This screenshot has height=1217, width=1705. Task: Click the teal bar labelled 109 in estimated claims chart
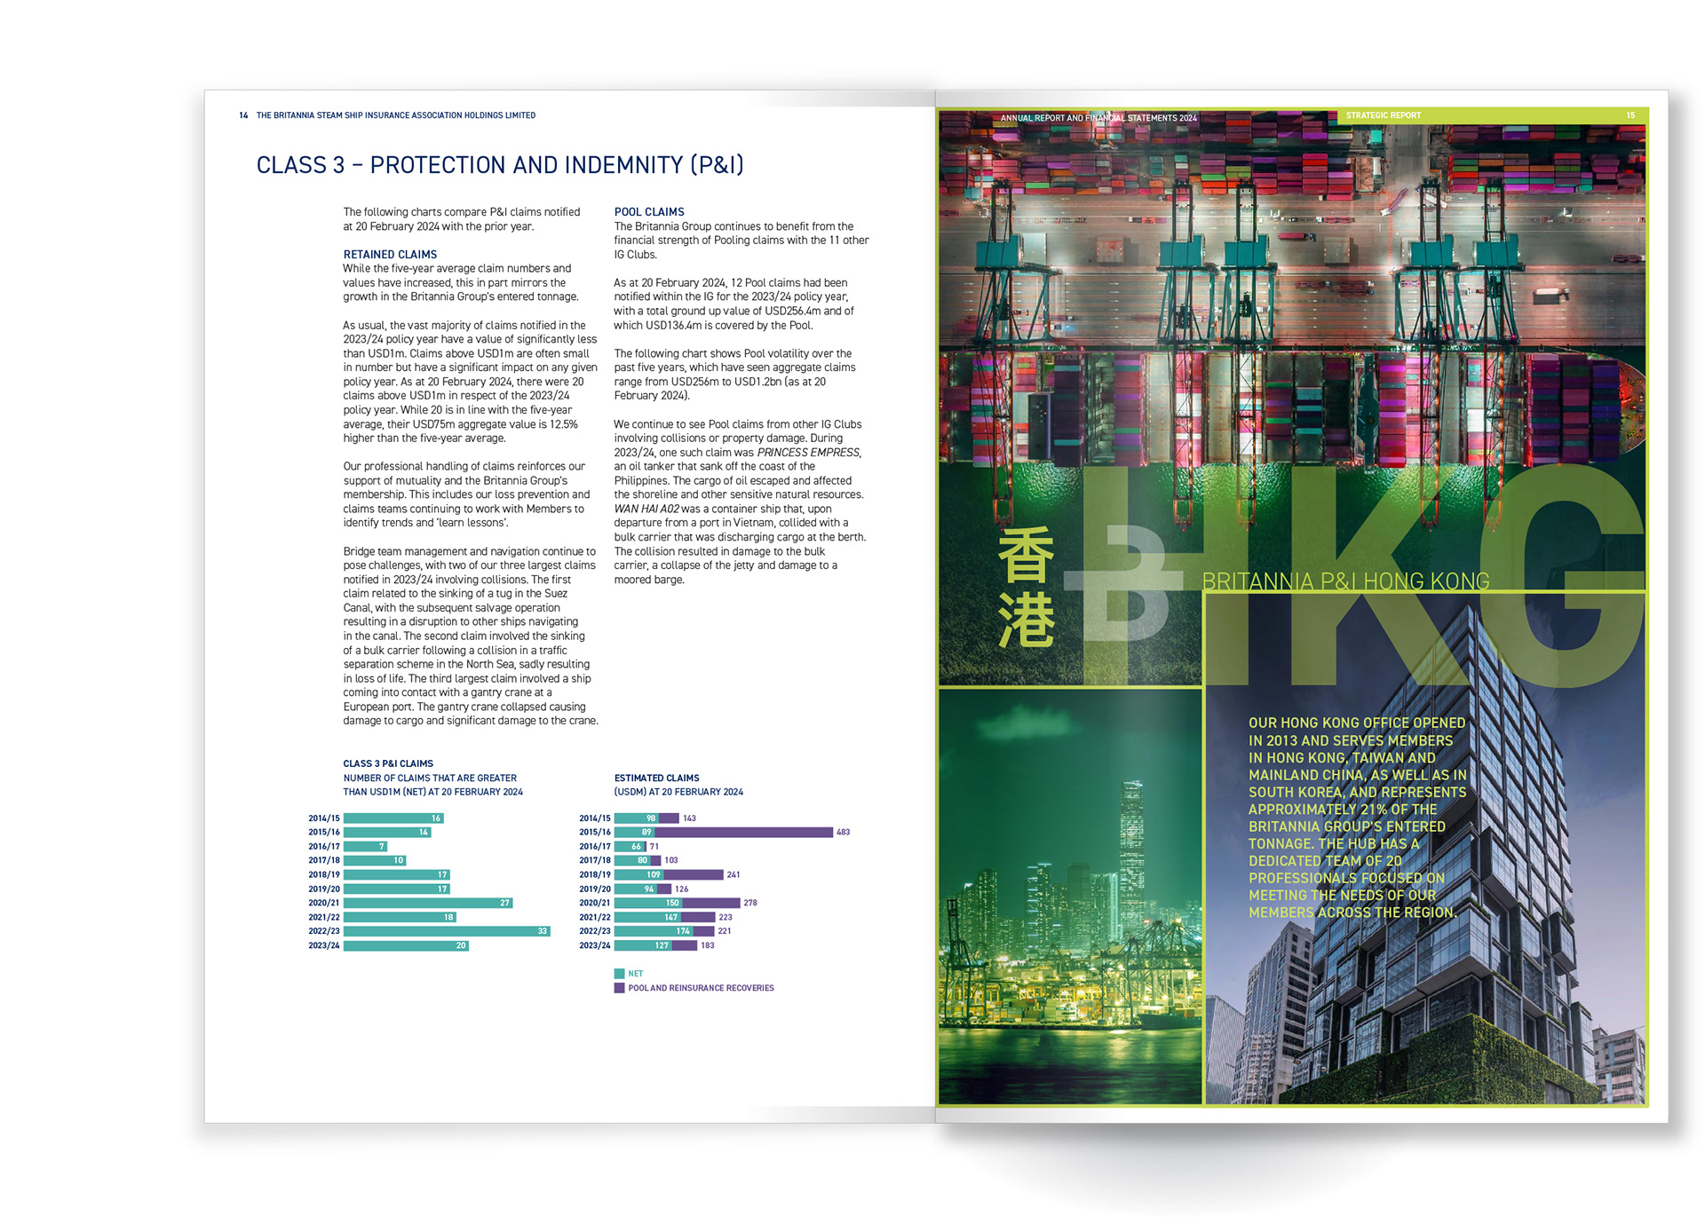[639, 874]
